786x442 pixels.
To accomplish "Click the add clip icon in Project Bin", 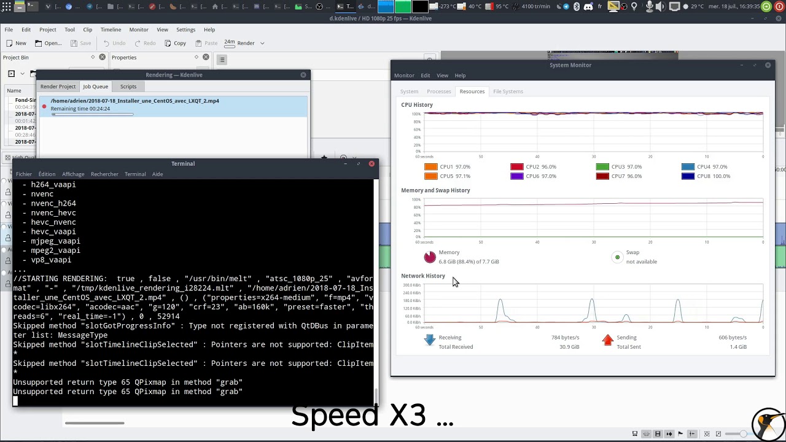I will [11, 74].
